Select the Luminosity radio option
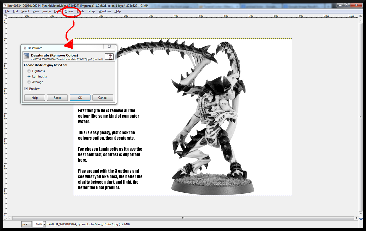This screenshot has width=366, height=231. [29, 76]
